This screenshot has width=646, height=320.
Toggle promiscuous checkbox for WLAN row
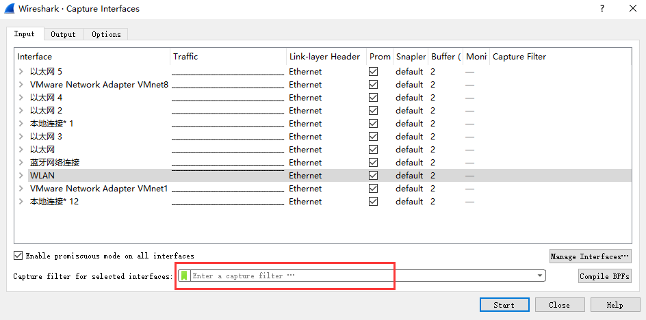373,176
